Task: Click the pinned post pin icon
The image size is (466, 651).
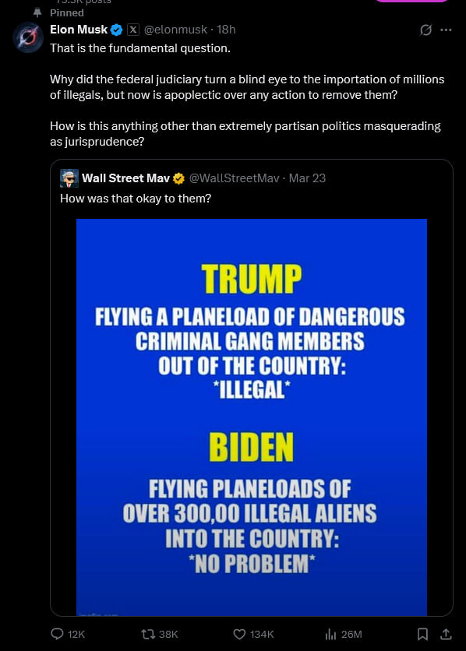Action: [37, 13]
